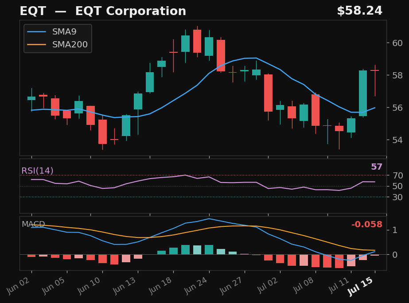Click the RSI axis label 50

pos(398,186)
